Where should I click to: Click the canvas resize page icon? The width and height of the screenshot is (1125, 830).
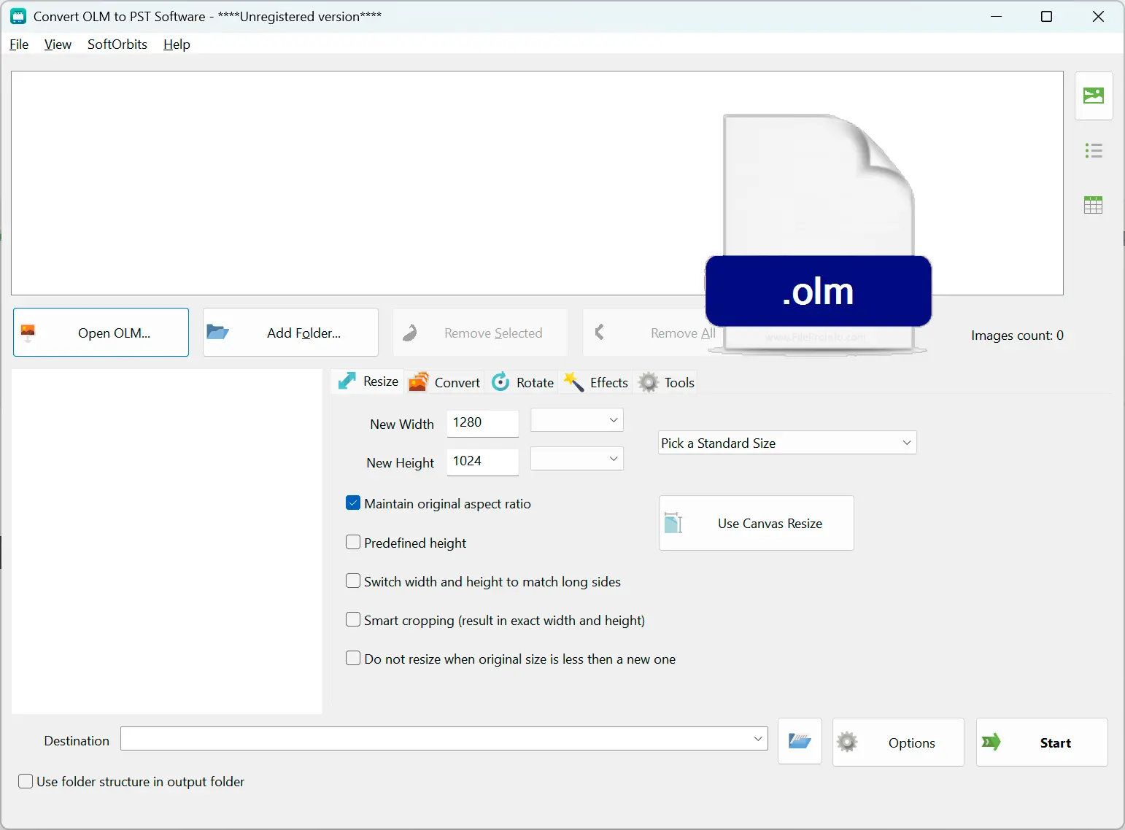[x=673, y=523]
